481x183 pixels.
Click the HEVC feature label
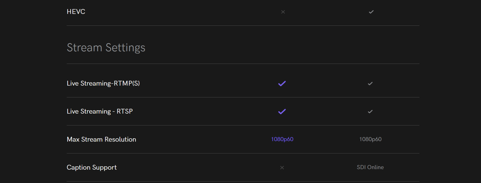(x=76, y=11)
